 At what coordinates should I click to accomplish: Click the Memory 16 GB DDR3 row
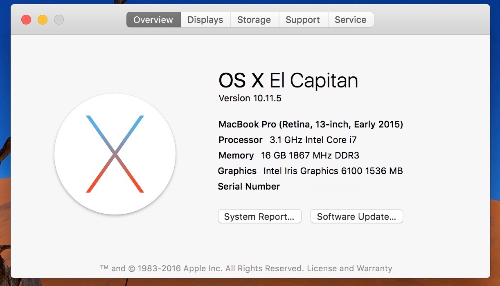tap(289, 155)
